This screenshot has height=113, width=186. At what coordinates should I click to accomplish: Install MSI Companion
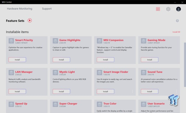click(x=106, y=60)
